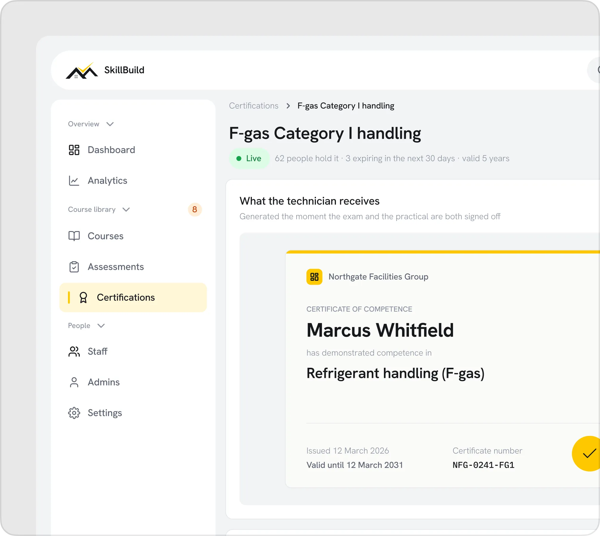Open the Admins page
Image resolution: width=600 pixels, height=536 pixels.
[x=133, y=382]
